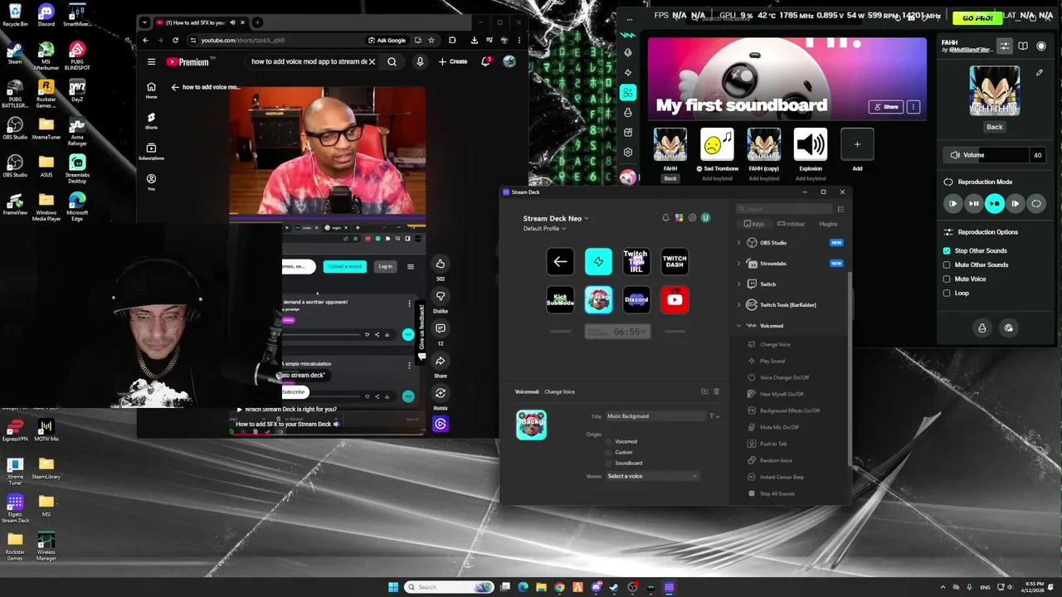
Task: Open the soundboard three-dot options menu
Action: click(913, 107)
